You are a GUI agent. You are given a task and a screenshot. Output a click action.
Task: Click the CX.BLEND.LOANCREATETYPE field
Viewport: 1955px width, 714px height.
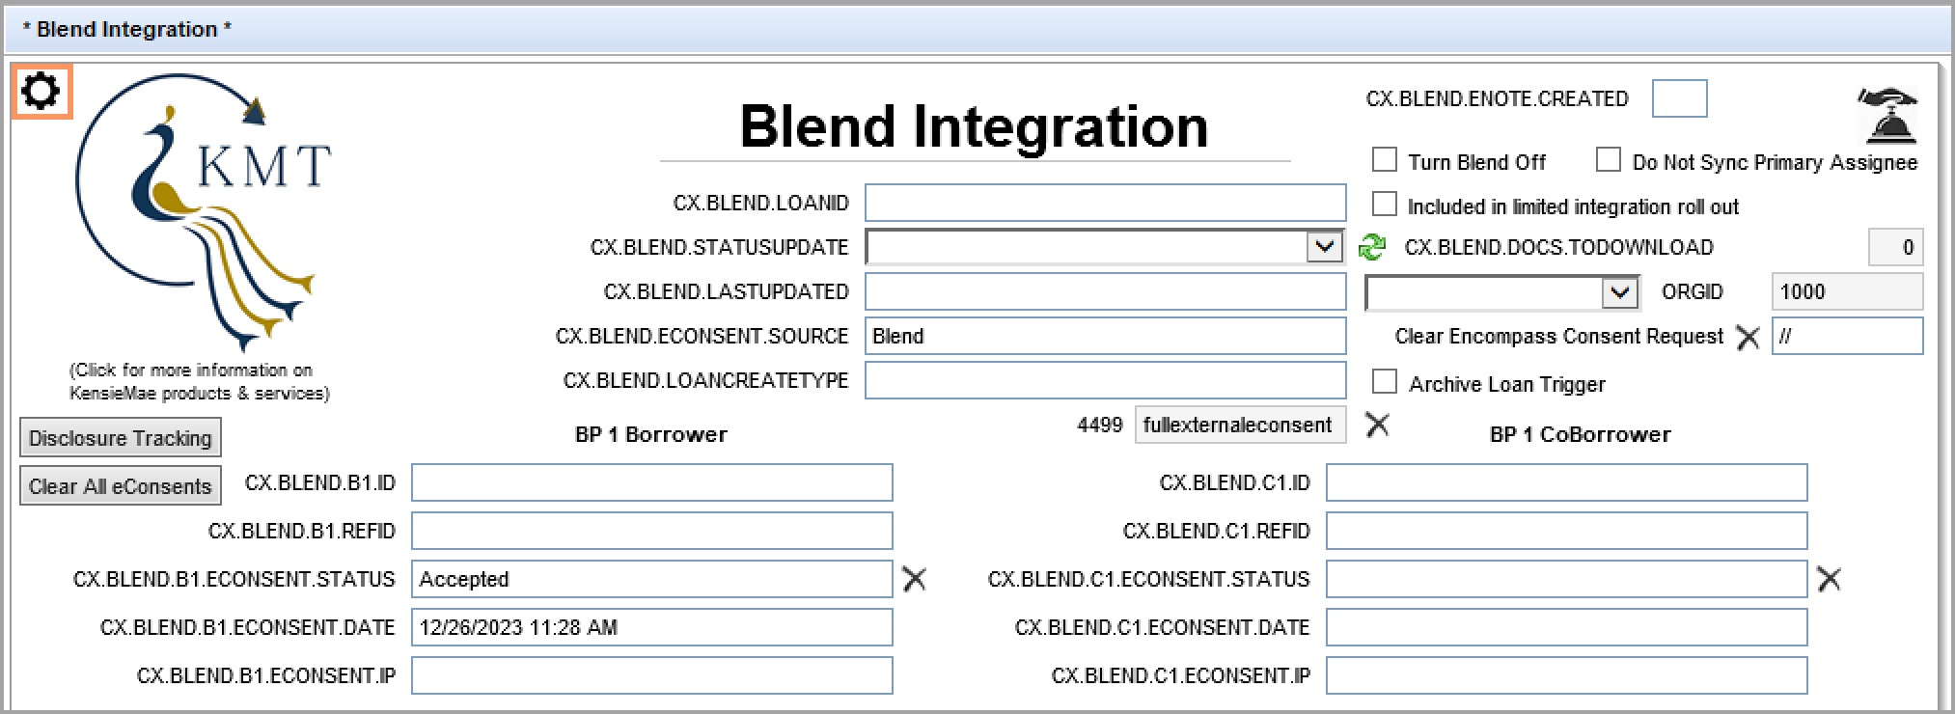(x=1105, y=380)
